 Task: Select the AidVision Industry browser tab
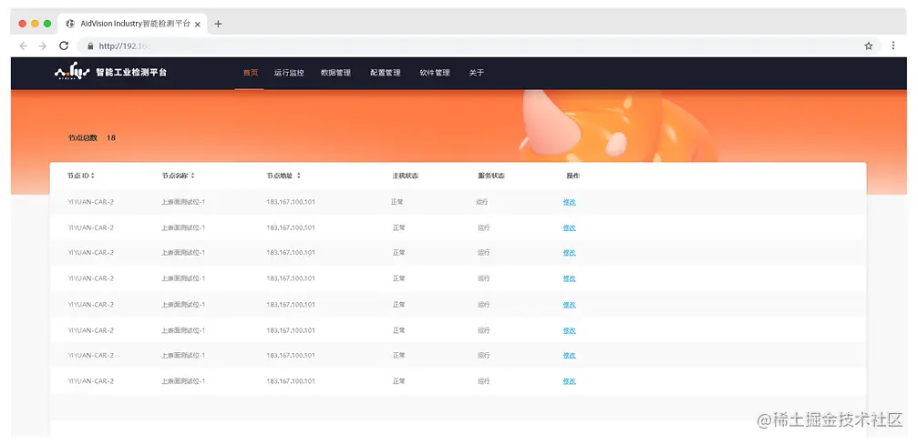click(131, 24)
